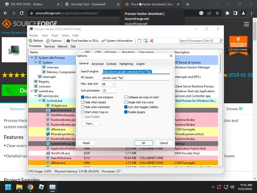Screen dimensions: 257x193
Task: Collapse the svchost.exe tree node
Action: tap(40, 101)
